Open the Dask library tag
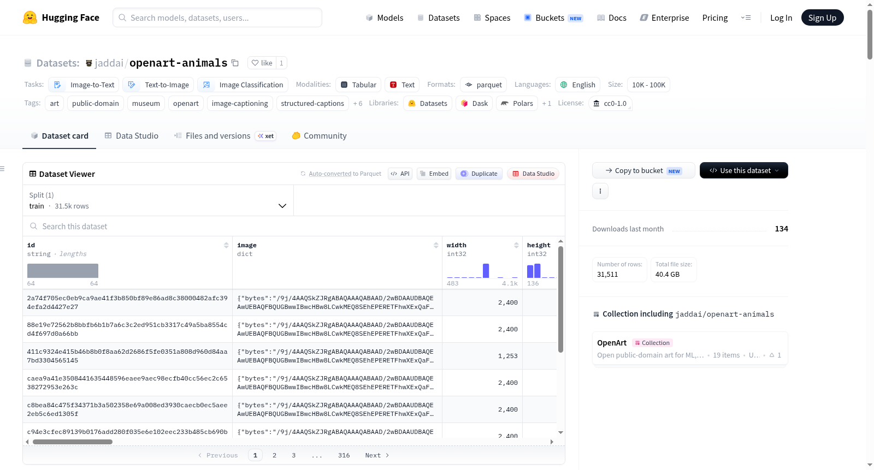Viewport: 874px width, 470px height. (x=474, y=103)
